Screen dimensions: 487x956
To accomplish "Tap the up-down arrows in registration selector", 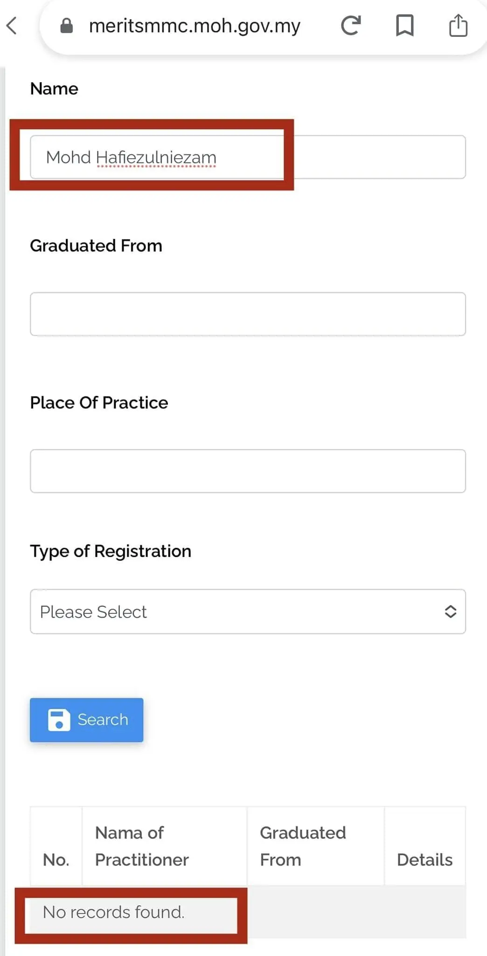I will click(450, 612).
